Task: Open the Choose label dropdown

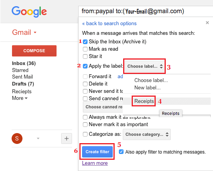Action: pyautogui.click(x=144, y=66)
